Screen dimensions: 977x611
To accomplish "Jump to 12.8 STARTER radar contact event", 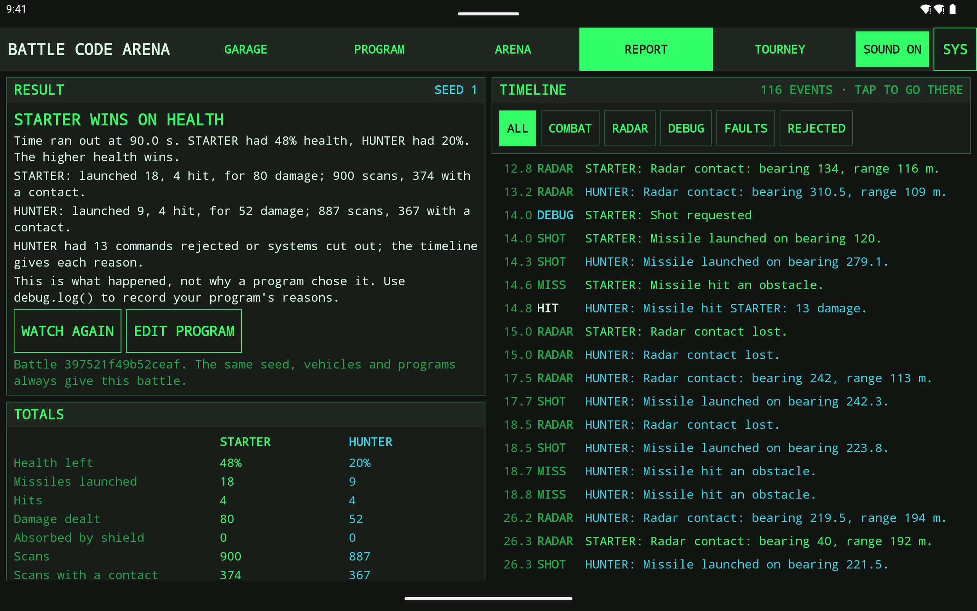I will point(731,168).
